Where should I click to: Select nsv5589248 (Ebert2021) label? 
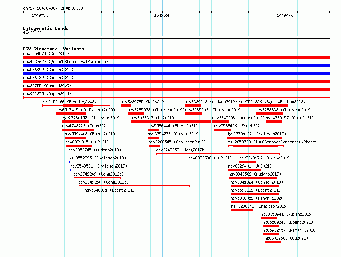(x=288, y=222)
